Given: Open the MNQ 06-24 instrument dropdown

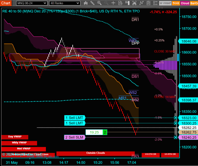Looking at the screenshot, I should click(32, 3).
